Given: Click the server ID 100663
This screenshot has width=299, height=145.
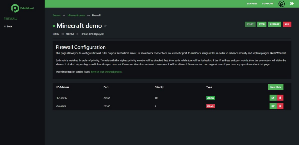Looking at the screenshot, I should point(70,34).
